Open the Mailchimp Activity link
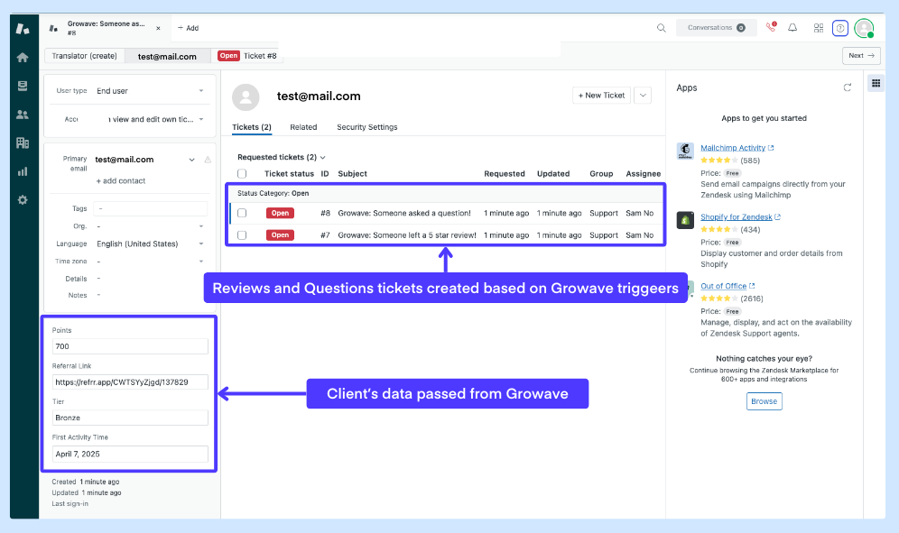Image resolution: width=899 pixels, height=533 pixels. pyautogui.click(x=733, y=148)
